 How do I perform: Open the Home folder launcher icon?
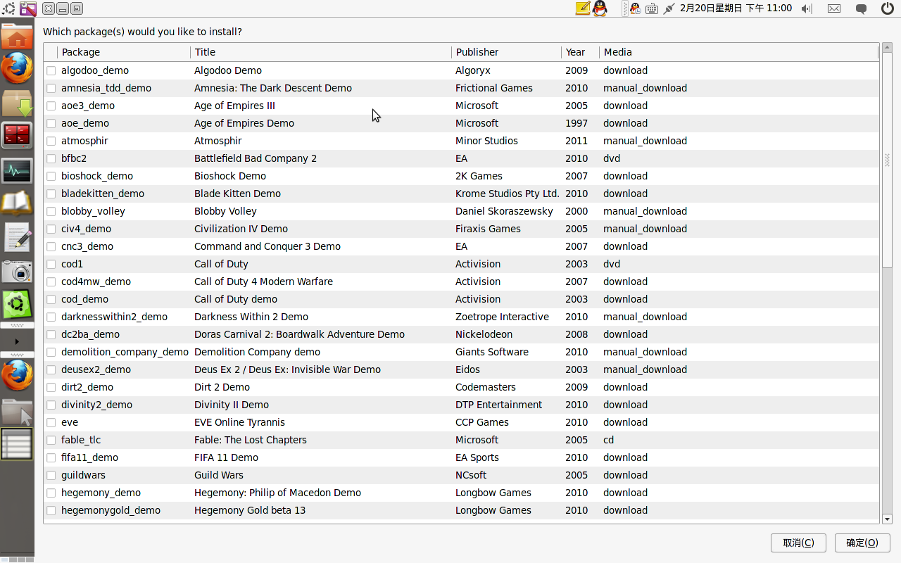17,36
